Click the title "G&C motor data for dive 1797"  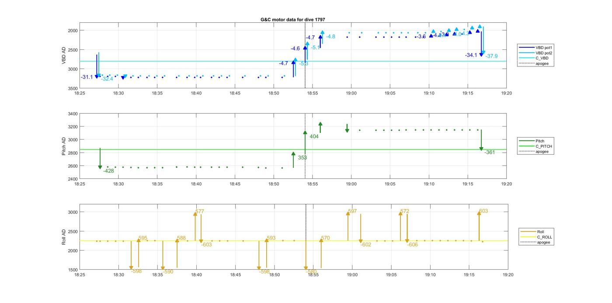click(293, 20)
